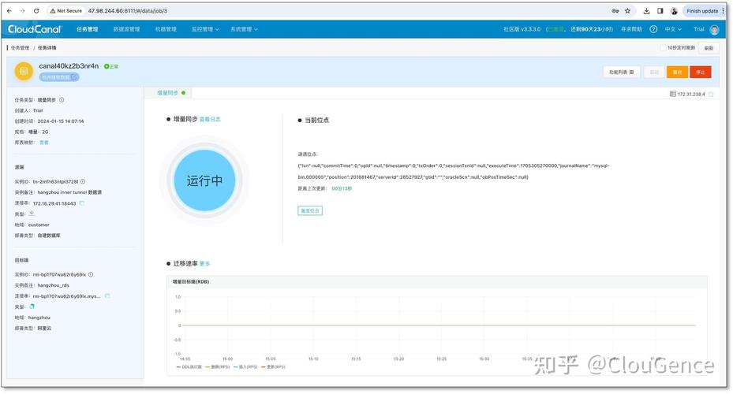Image resolution: width=733 pixels, height=394 pixels.
Task: Open the 机器管理 menu item
Action: pos(166,29)
